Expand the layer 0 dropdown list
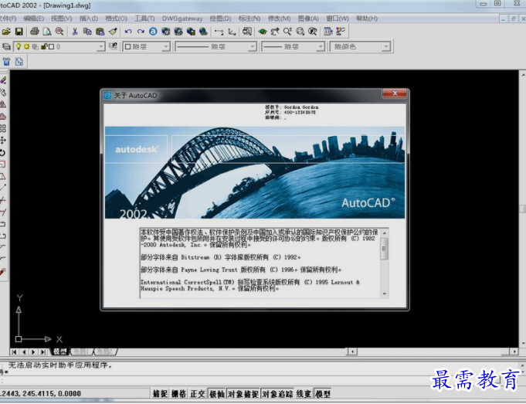The width and height of the screenshot is (526, 404). [100, 46]
